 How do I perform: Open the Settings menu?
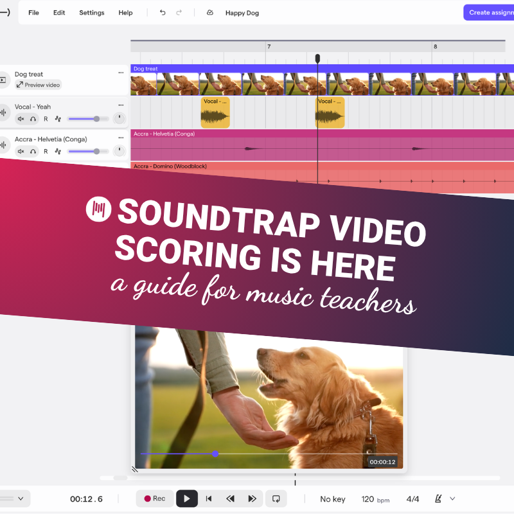(92, 13)
